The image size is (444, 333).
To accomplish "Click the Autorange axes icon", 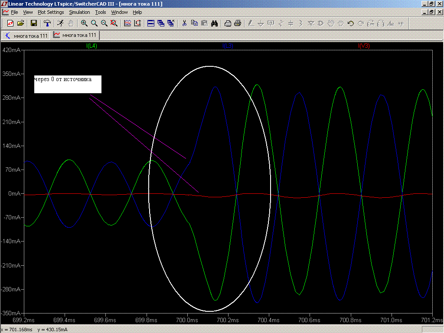I will click(137, 23).
